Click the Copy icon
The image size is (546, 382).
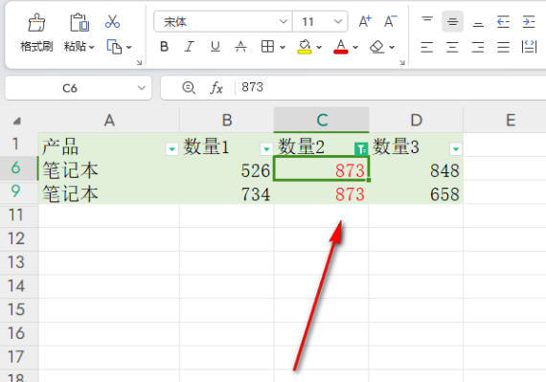tap(114, 47)
